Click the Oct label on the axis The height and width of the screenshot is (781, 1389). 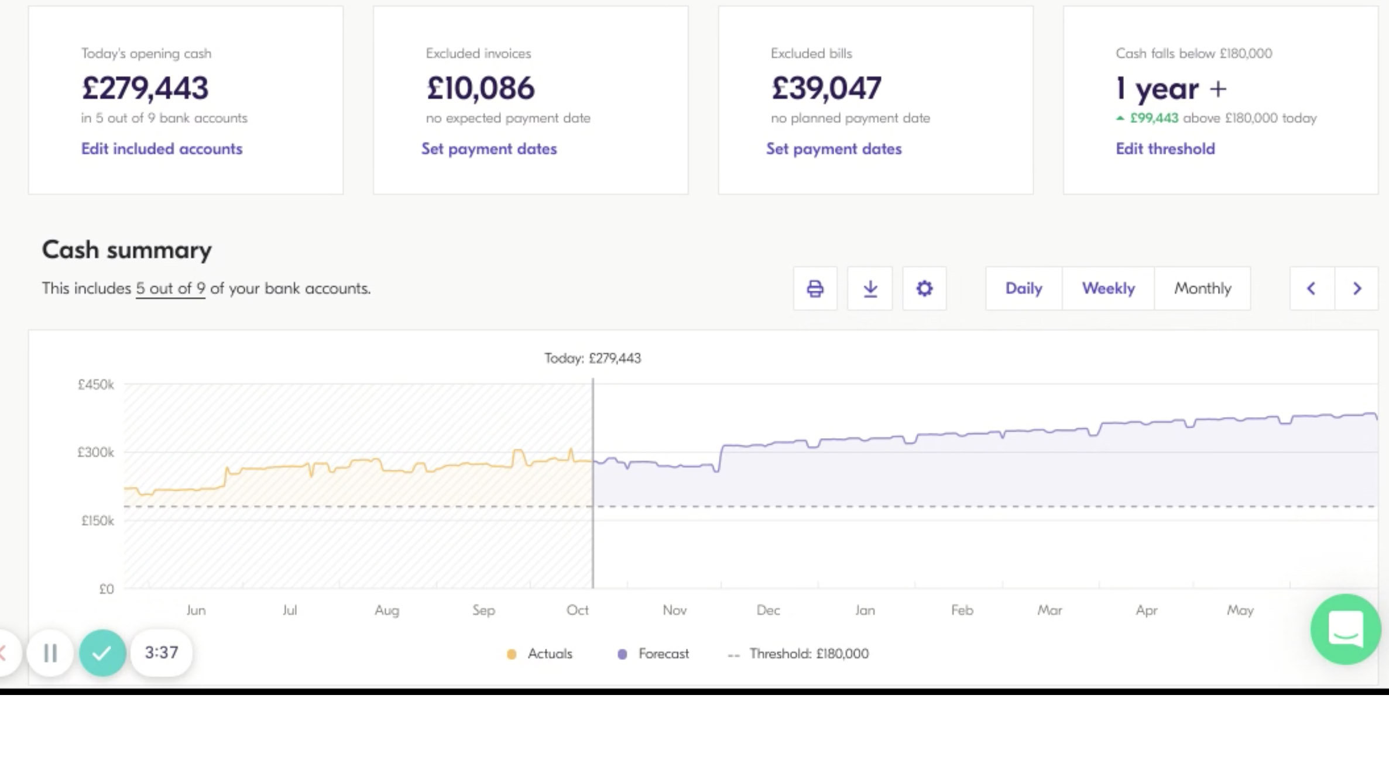pos(577,610)
